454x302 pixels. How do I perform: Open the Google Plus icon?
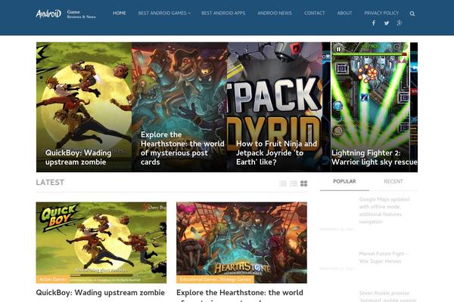(400, 23)
